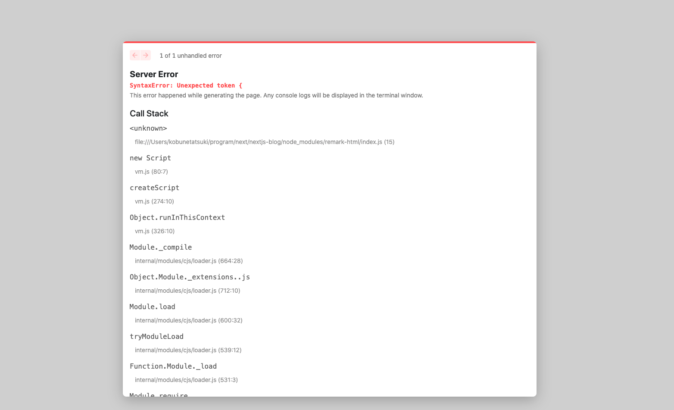674x410 pixels.
Task: Open the loader.js (531:3) location
Action: pos(186,380)
